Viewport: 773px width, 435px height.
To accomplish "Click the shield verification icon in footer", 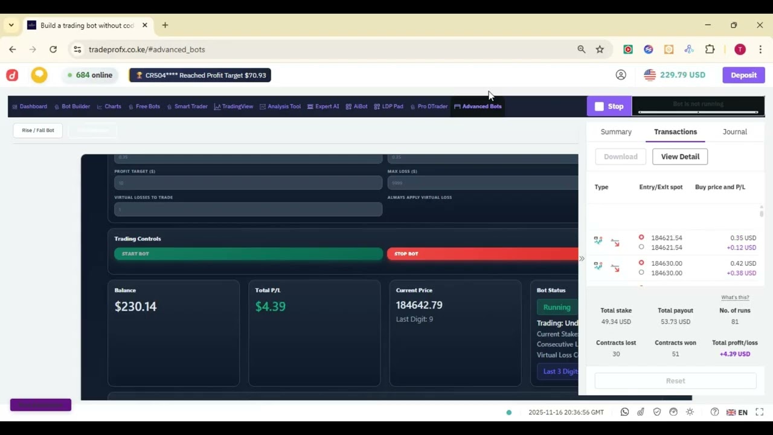I will click(x=657, y=412).
